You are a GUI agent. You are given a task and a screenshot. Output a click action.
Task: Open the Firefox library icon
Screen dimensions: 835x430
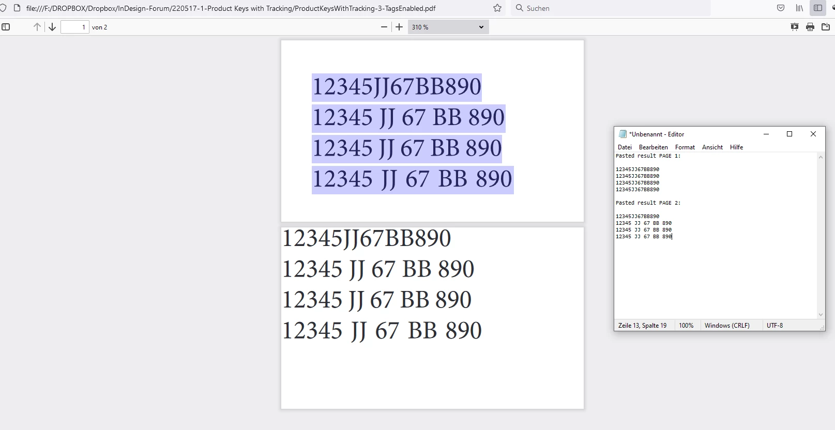[799, 8]
